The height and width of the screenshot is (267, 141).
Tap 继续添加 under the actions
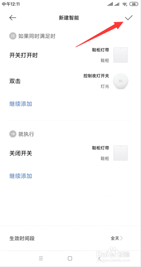(21, 176)
